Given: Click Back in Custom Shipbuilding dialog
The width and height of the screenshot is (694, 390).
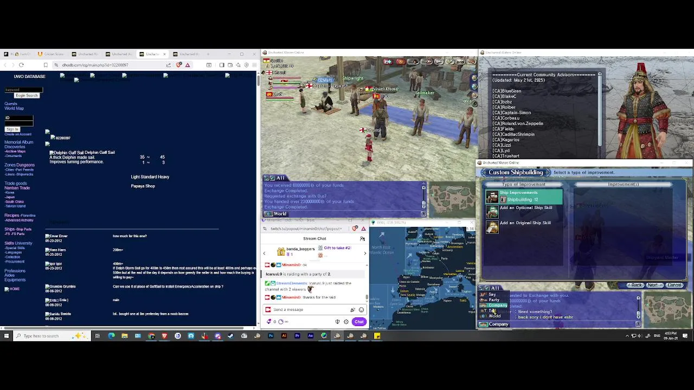Looking at the screenshot, I should [635, 285].
